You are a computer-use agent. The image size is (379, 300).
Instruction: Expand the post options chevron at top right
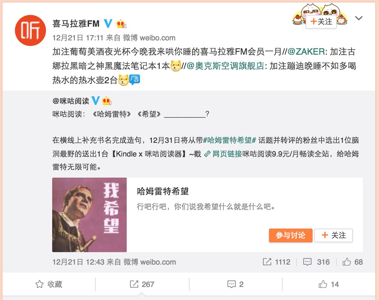click(359, 18)
